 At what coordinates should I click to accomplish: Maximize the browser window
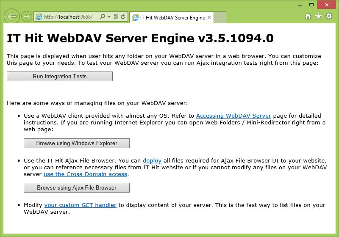coord(311,5)
